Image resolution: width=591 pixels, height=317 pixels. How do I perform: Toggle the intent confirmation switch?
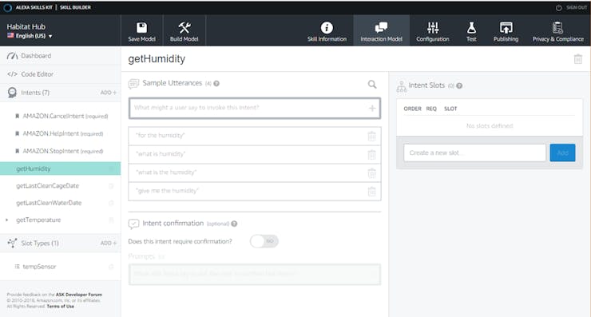click(264, 241)
